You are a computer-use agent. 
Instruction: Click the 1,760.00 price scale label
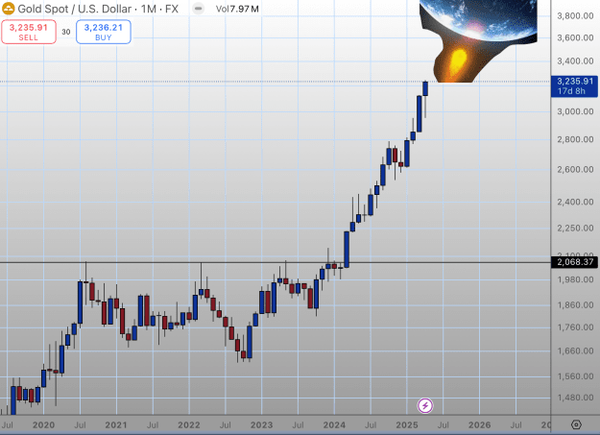click(575, 327)
